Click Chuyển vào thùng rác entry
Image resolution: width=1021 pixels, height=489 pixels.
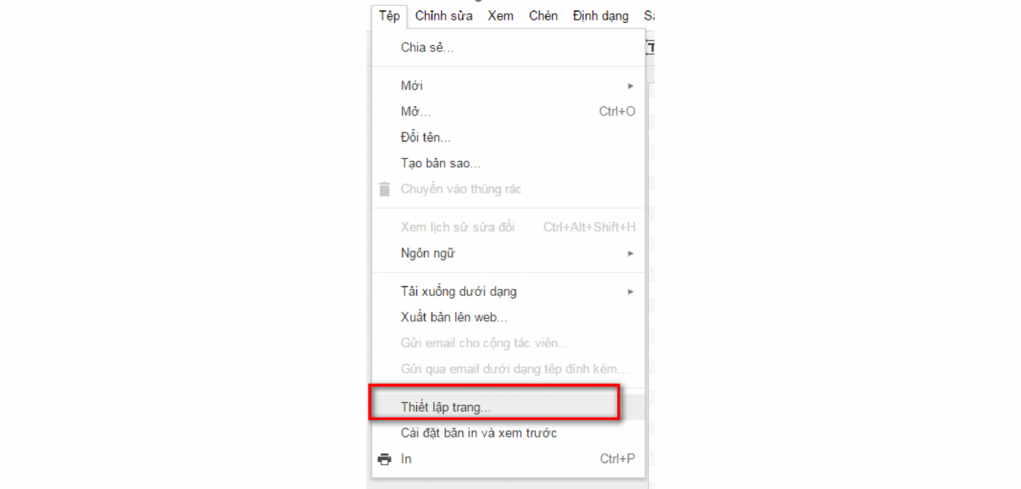pyautogui.click(x=509, y=189)
